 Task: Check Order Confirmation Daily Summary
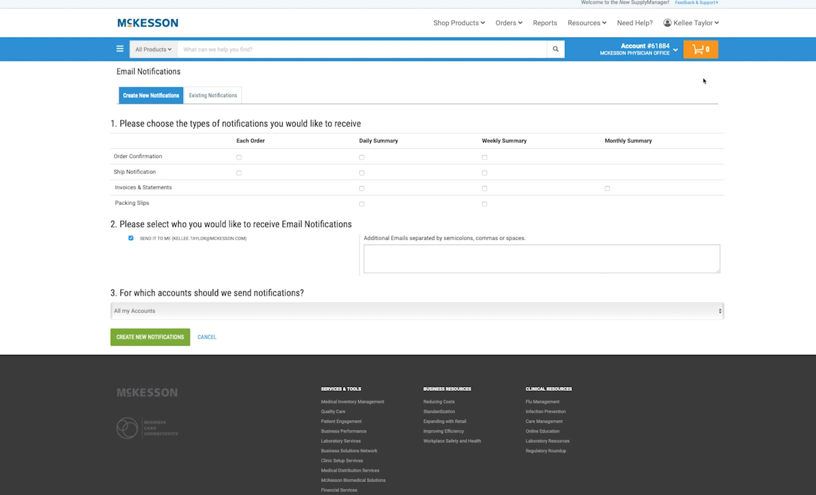pos(362,157)
